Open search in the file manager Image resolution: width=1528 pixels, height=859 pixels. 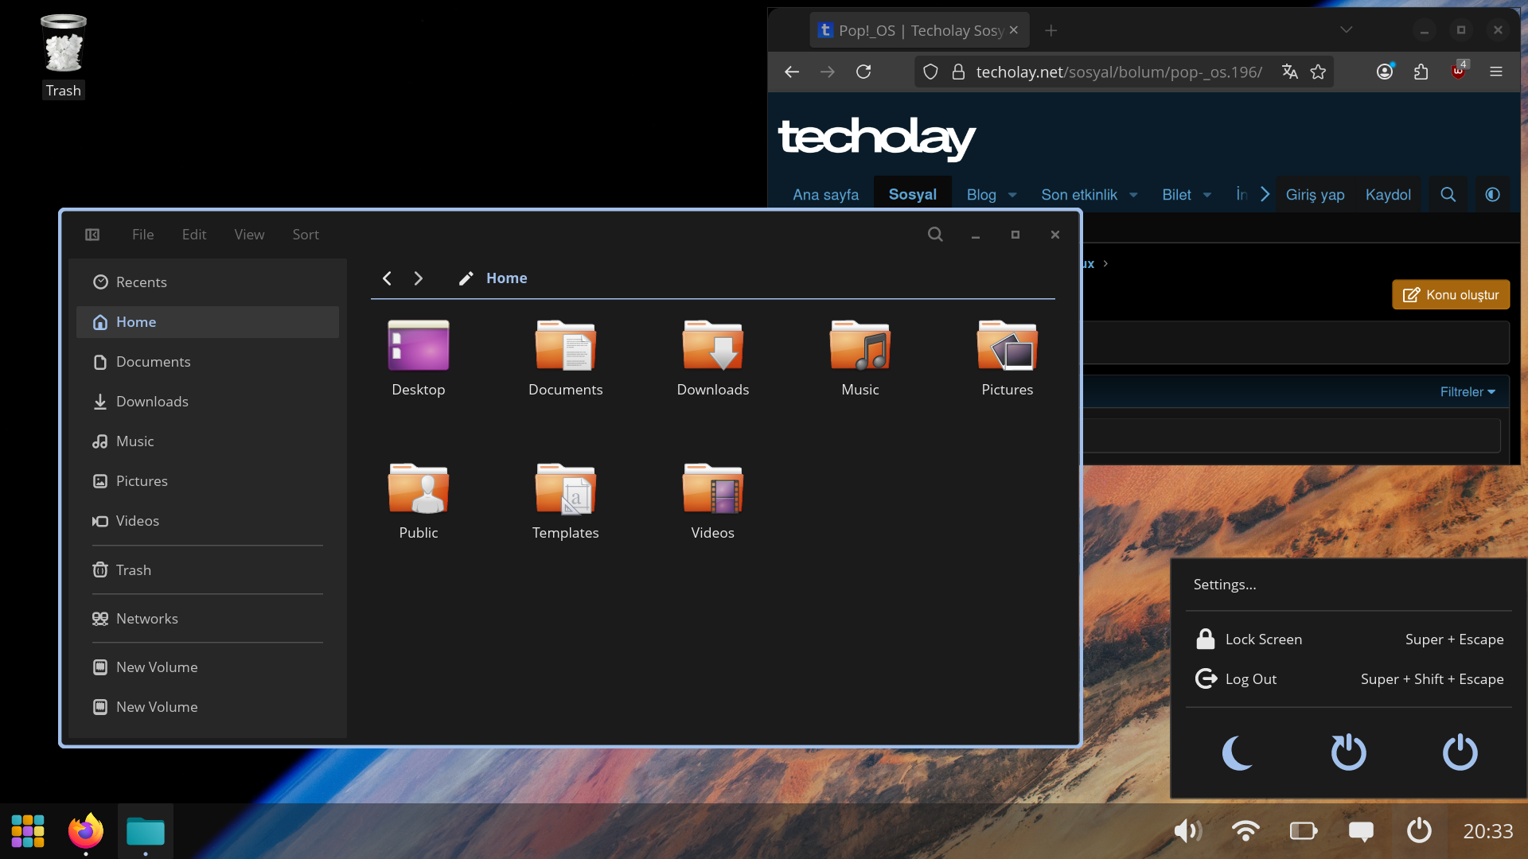coord(935,235)
